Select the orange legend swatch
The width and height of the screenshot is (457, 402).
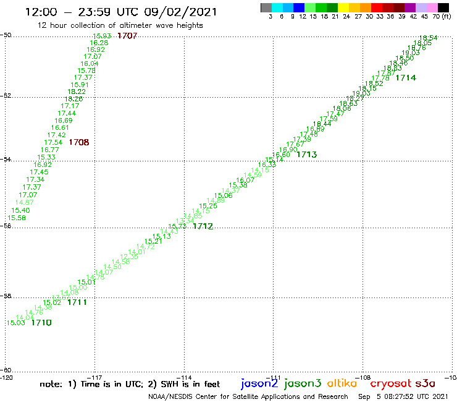click(366, 7)
